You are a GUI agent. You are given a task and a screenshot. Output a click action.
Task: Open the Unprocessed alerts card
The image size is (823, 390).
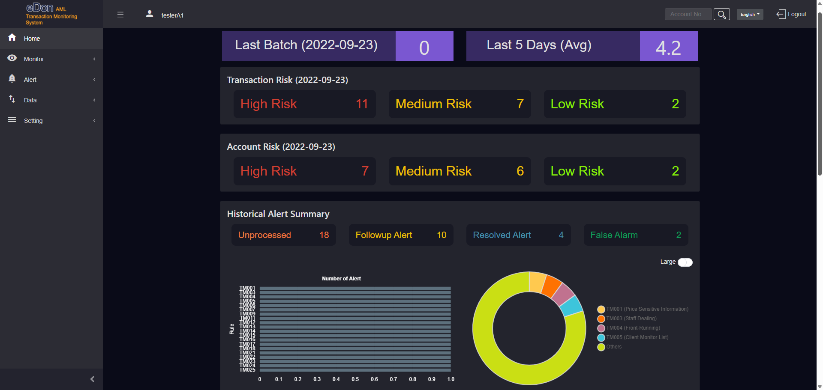(283, 235)
